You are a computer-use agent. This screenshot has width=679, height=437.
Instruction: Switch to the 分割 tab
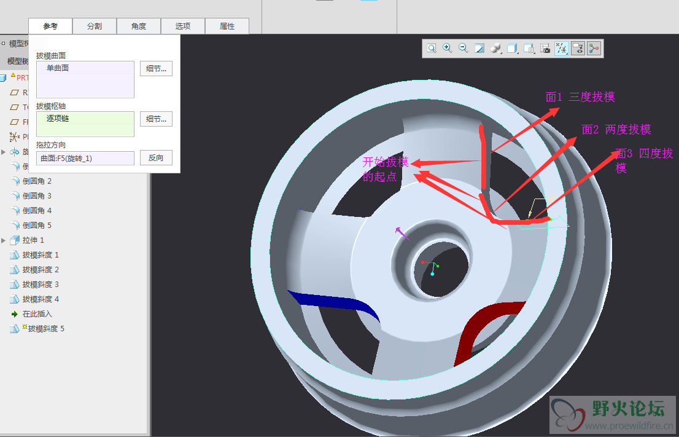pos(94,26)
